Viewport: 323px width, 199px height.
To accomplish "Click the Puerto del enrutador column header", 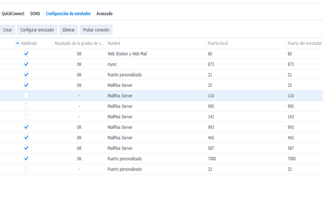I will [304, 43].
